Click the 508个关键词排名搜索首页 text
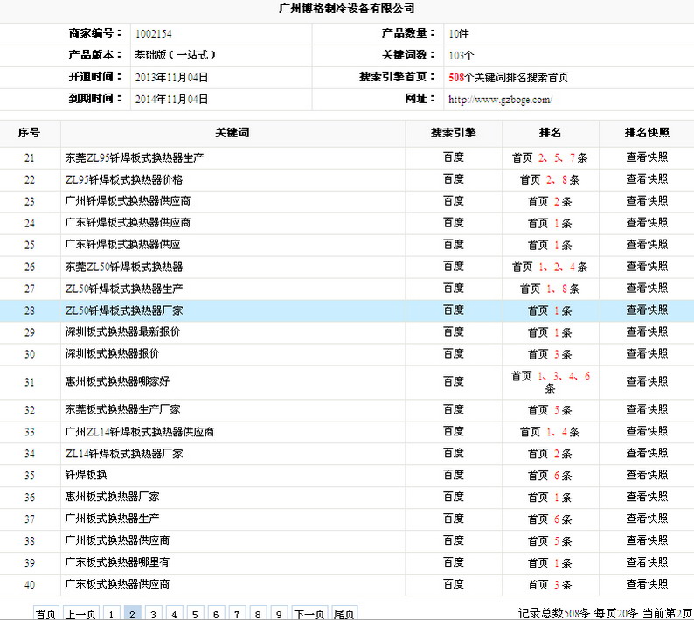Viewport: 694px width, 620px height. 508,78
